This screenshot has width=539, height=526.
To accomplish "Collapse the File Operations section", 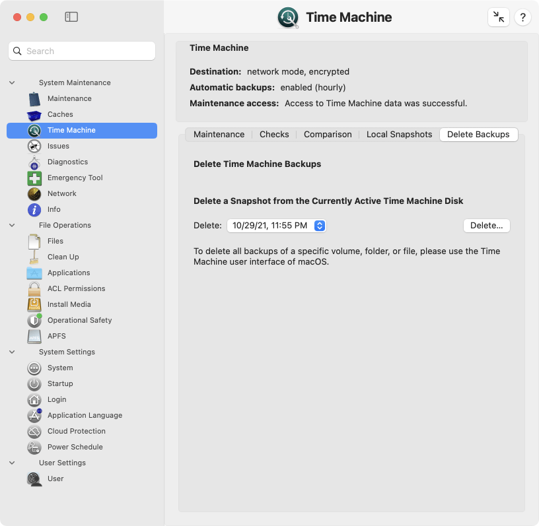I will pyautogui.click(x=12, y=225).
